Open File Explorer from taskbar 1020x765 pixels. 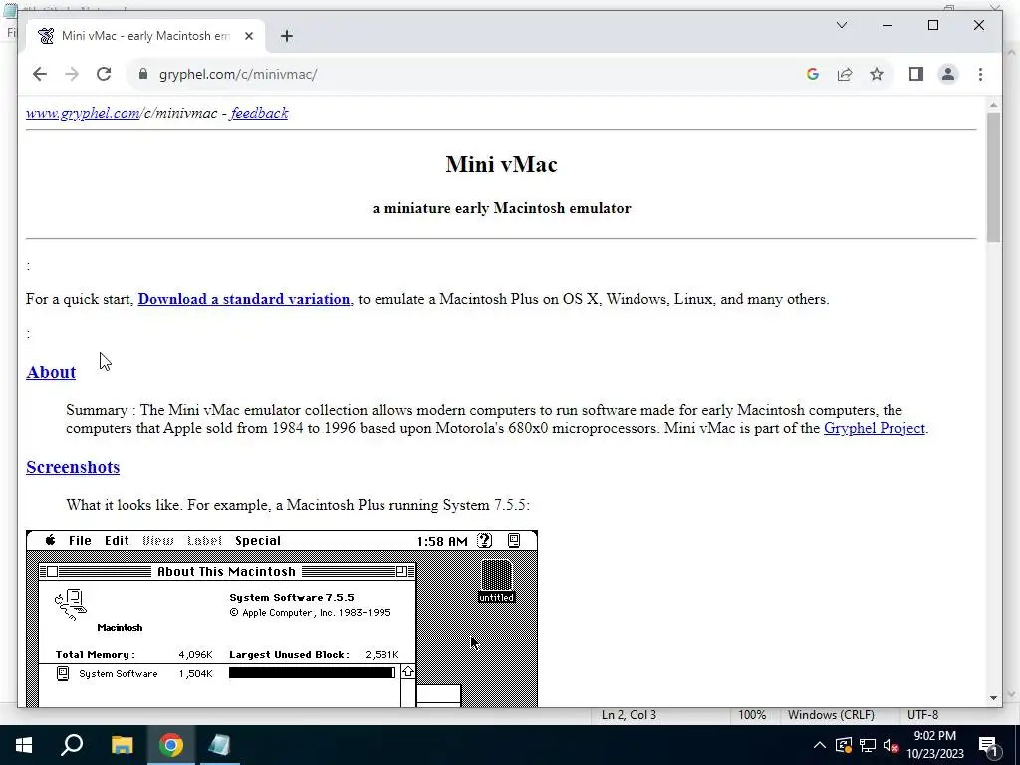pyautogui.click(x=122, y=745)
